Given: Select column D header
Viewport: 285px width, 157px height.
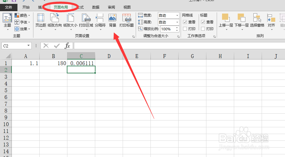Looking at the screenshot, I should (x=109, y=56).
